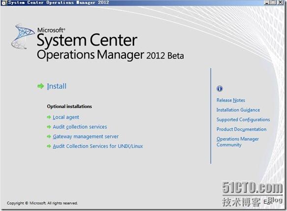Click the arrow beside Gateway management server
287x211 pixels.
[49, 137]
